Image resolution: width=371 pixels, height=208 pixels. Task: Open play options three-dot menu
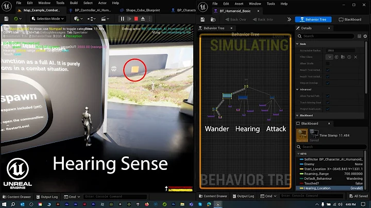(149, 19)
